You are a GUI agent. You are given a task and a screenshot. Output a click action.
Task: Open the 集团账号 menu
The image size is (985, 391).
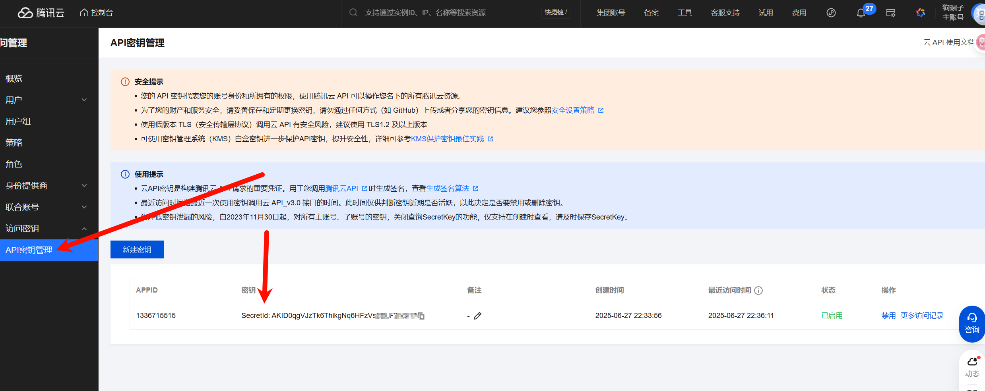point(611,13)
